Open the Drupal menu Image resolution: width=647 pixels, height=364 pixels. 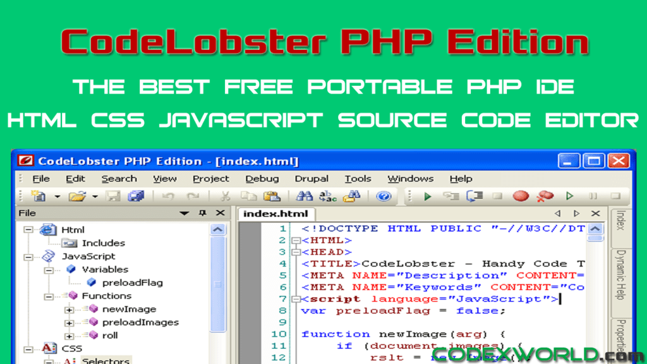click(x=311, y=178)
